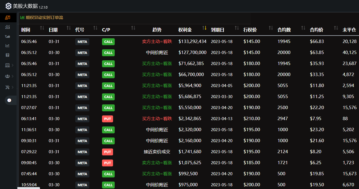Click the 期权异动实时订单流 panel title
This screenshot has height=189, width=359.
coord(44,18)
